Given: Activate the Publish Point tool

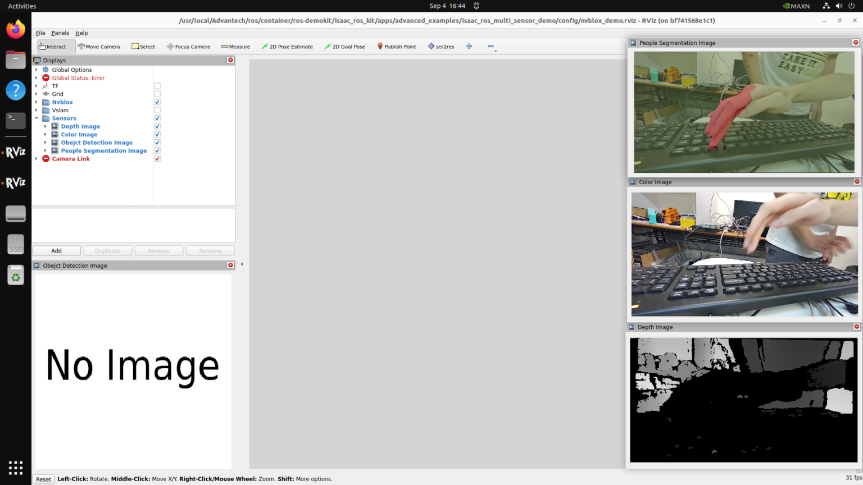Looking at the screenshot, I should tap(397, 47).
